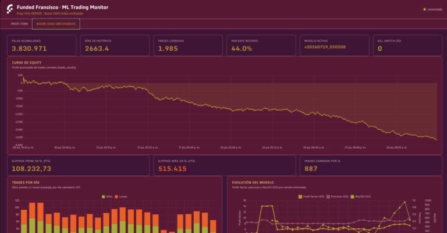
Task: Click the Velas Acumuladas value 3.830.971
Action: point(29,48)
